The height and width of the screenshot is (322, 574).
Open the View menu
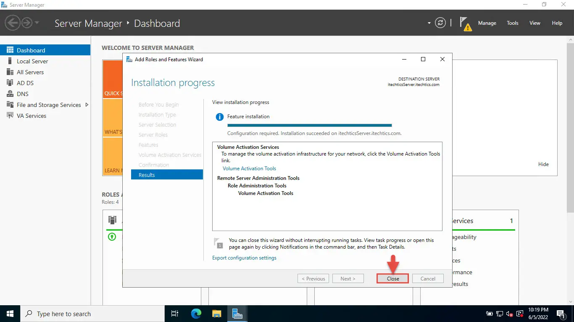coord(535,23)
